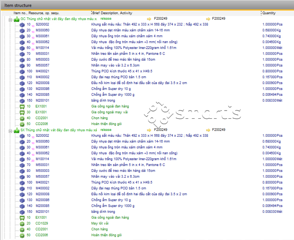Click cube icon of M500057 under SX
The width and height of the screenshot is (294, 240).
[22, 177]
